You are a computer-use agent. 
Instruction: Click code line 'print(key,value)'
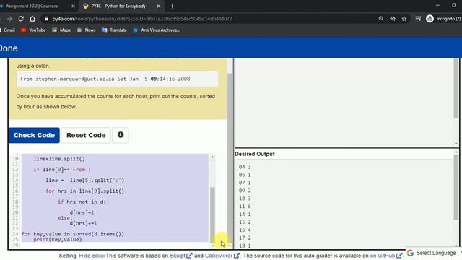click(x=58, y=239)
